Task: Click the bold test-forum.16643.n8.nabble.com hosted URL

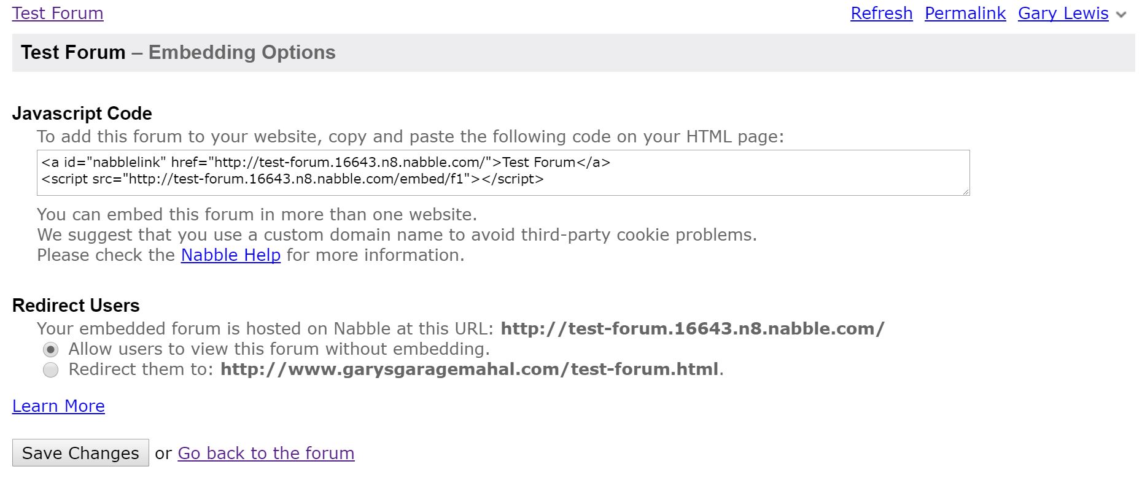Action: click(x=692, y=329)
